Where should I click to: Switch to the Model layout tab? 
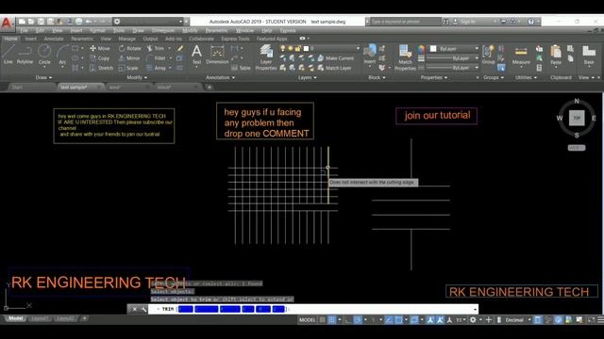point(15,318)
